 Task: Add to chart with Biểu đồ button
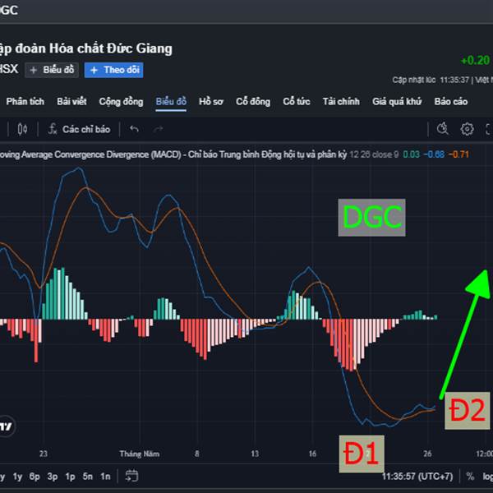point(52,70)
